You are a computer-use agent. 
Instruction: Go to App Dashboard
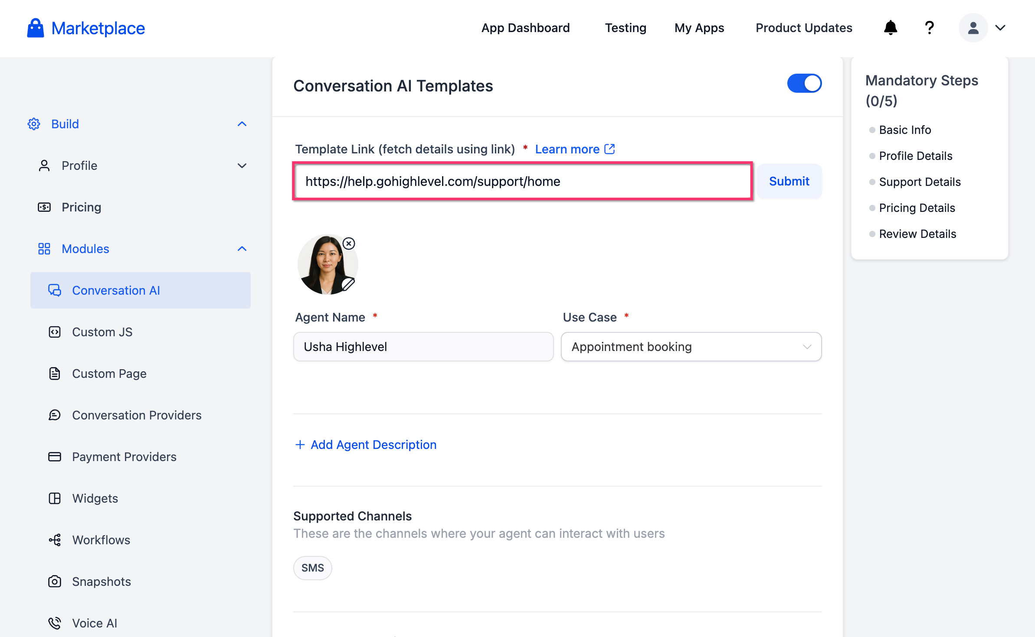click(x=525, y=28)
